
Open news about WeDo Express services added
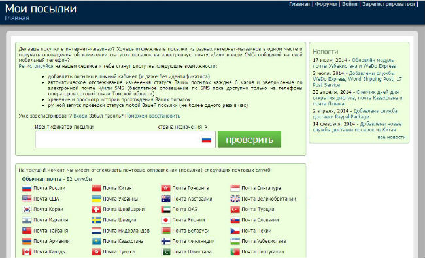tap(357, 79)
